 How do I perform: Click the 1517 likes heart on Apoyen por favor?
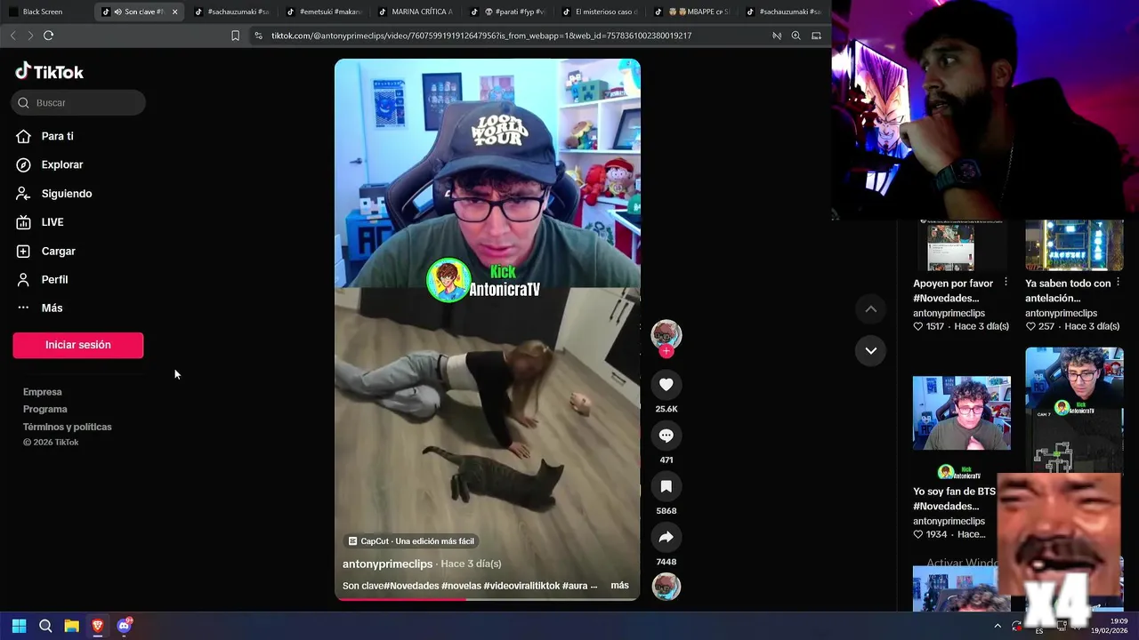point(918,326)
